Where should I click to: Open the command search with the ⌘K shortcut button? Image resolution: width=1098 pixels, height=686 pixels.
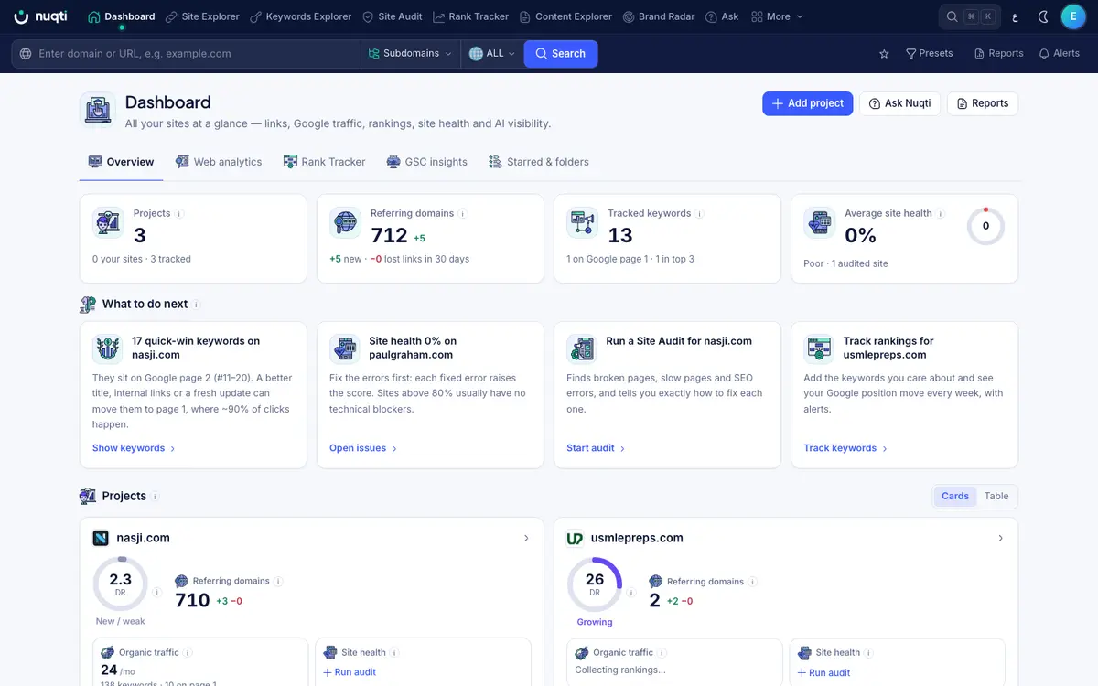point(969,16)
